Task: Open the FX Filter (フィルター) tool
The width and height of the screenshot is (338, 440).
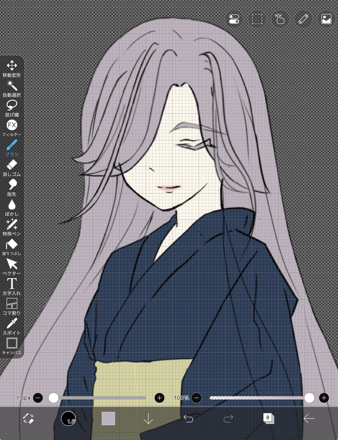Action: [12, 128]
